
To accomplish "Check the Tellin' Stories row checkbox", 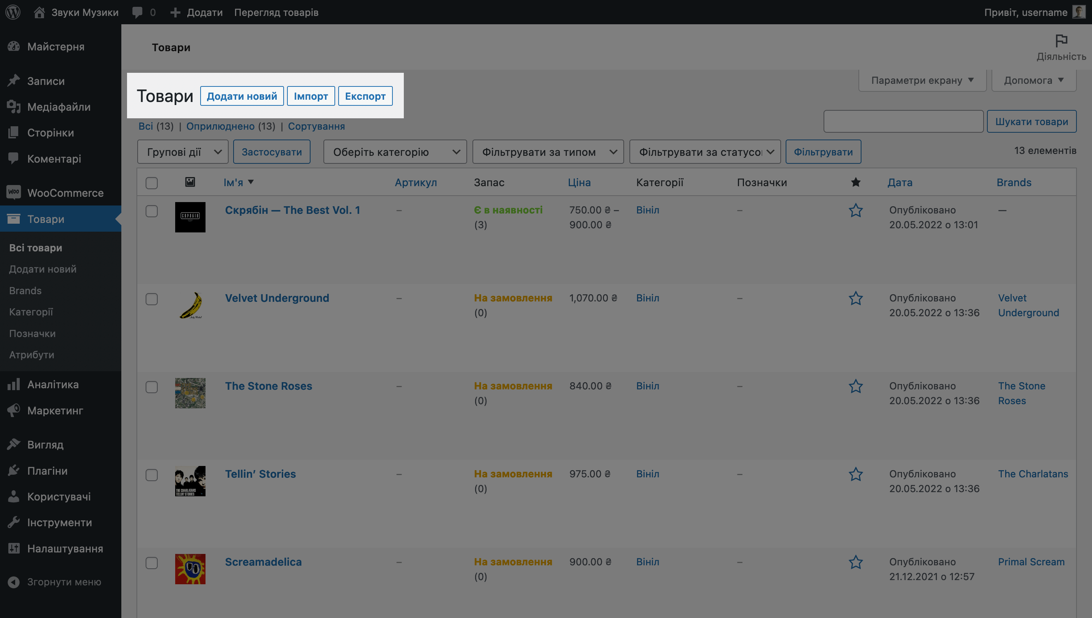I will click(152, 475).
